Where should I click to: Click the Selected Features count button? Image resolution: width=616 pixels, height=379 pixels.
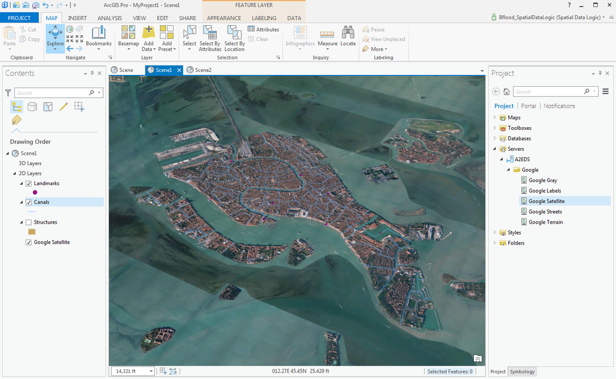(x=450, y=371)
